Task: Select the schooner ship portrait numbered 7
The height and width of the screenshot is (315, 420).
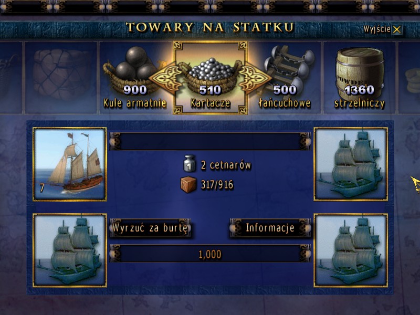Action: [70, 164]
